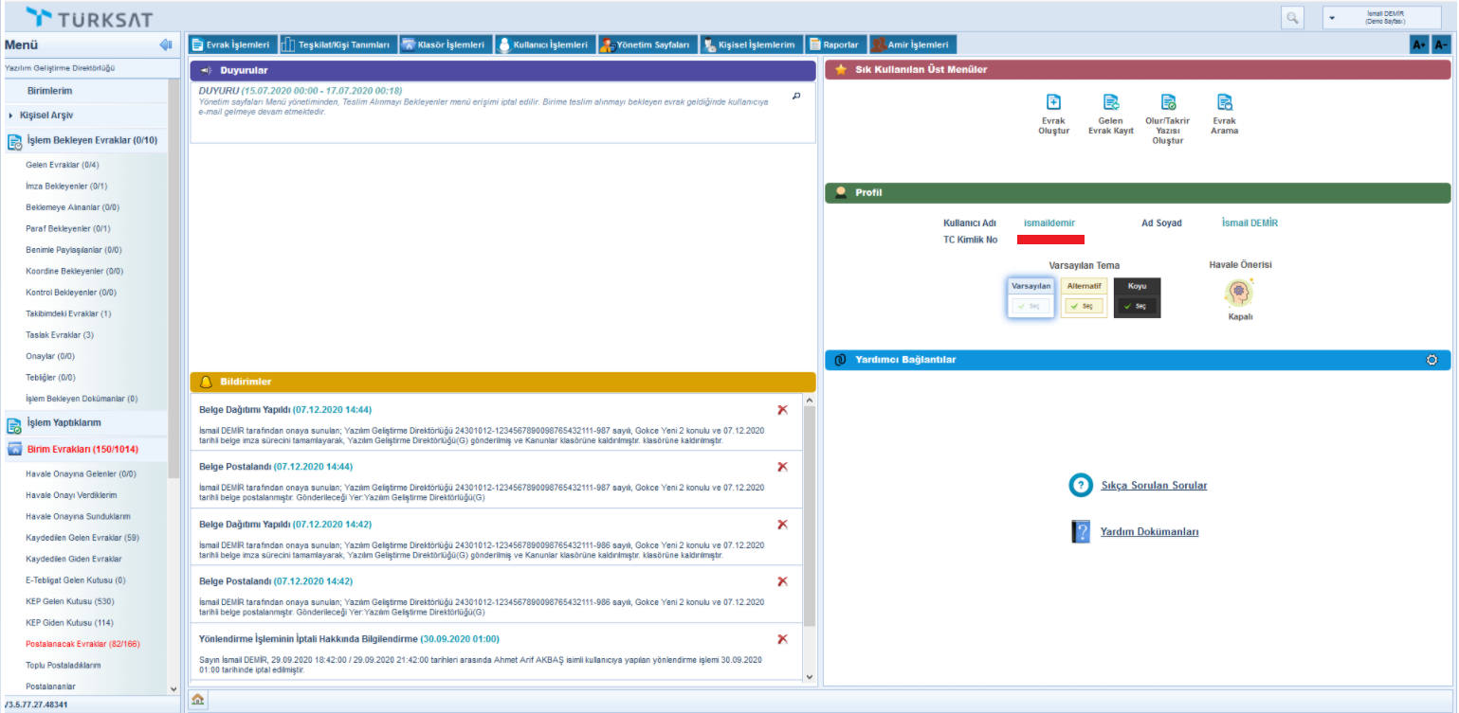This screenshot has width=1459, height=713.
Task: Open the Evrak İşlemleri menu
Action: (231, 45)
